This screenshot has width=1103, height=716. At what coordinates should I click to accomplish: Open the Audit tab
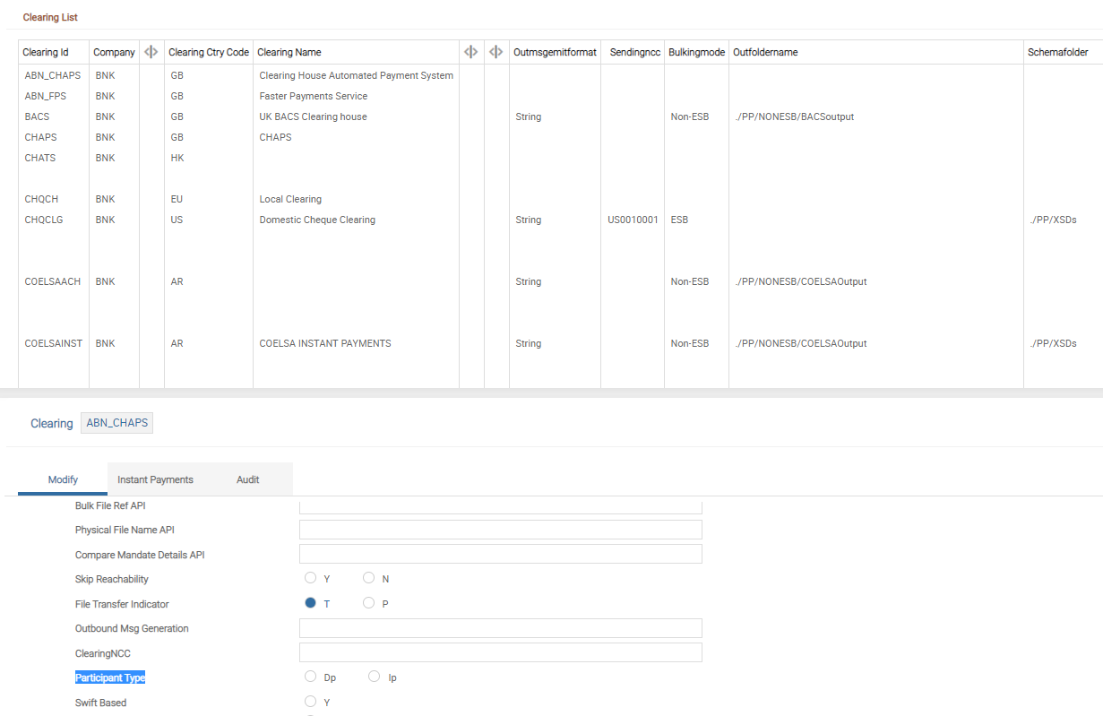click(247, 479)
